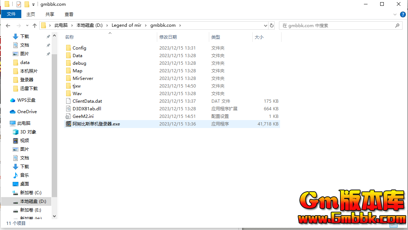Click the GeeM2.ini configuration file icon
Viewport: 408px width, 230px height.
coord(69,116)
